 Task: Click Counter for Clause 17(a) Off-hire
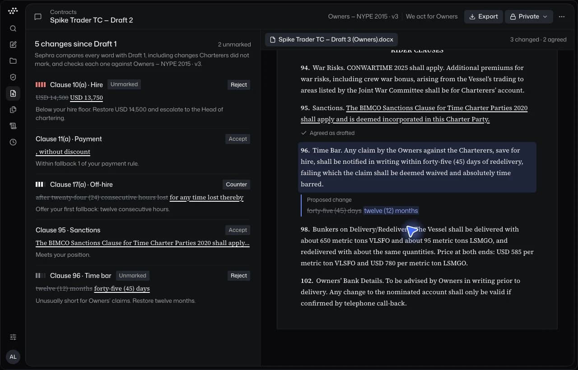click(236, 185)
